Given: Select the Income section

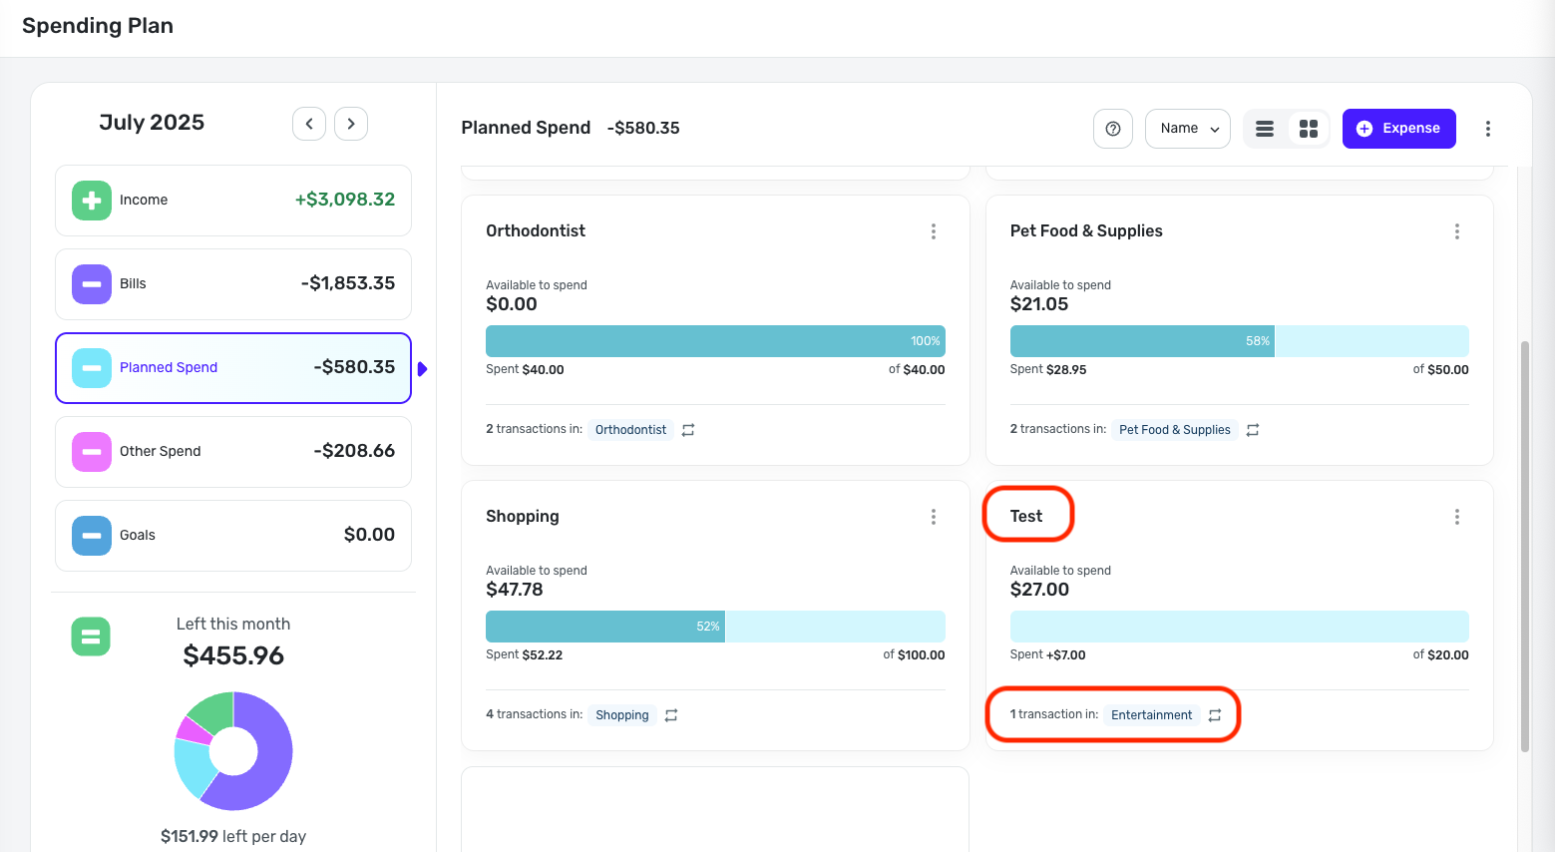Looking at the screenshot, I should [x=233, y=201].
